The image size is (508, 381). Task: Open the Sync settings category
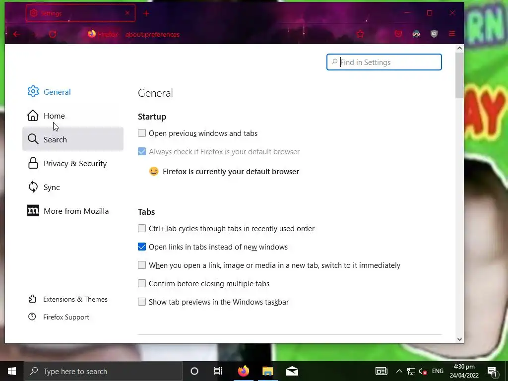72,187
